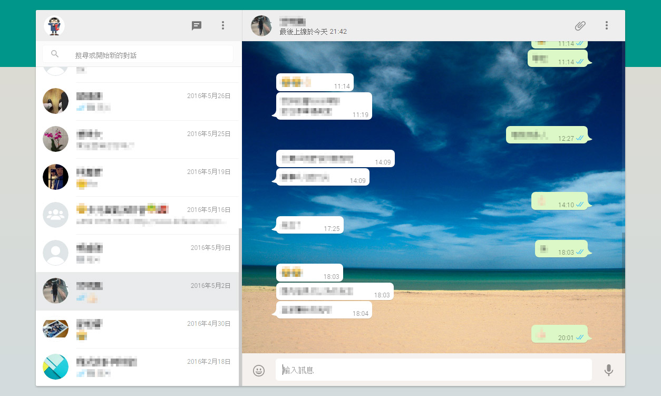Click the message input field 輸入訊息

click(x=432, y=370)
